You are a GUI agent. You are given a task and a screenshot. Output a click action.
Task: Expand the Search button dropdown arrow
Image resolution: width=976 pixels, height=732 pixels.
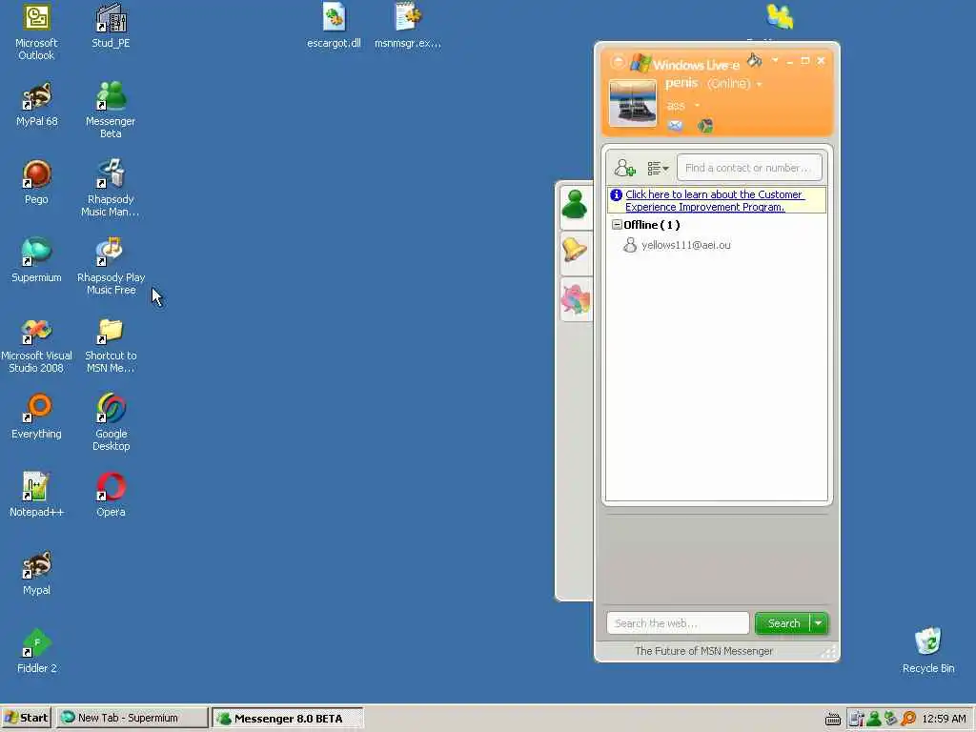tap(819, 623)
